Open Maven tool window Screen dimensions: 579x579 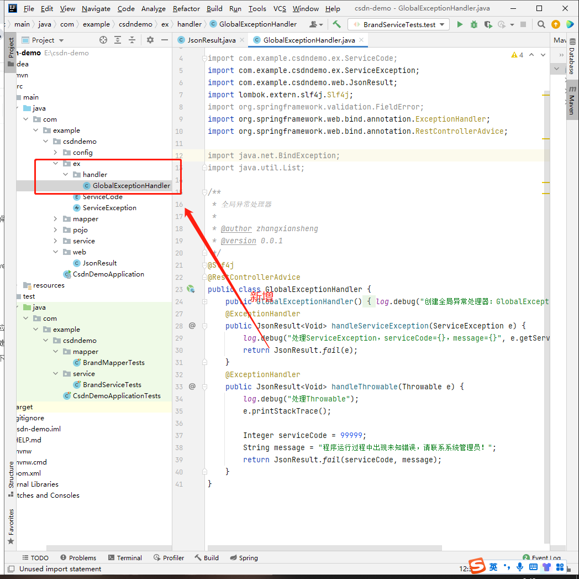[572, 100]
